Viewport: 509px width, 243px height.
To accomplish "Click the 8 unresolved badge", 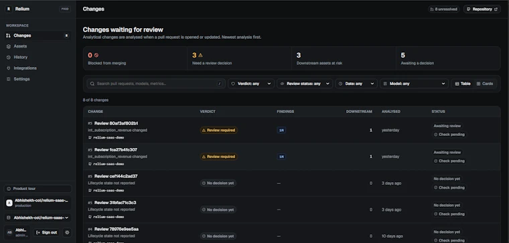I will 444,9.
